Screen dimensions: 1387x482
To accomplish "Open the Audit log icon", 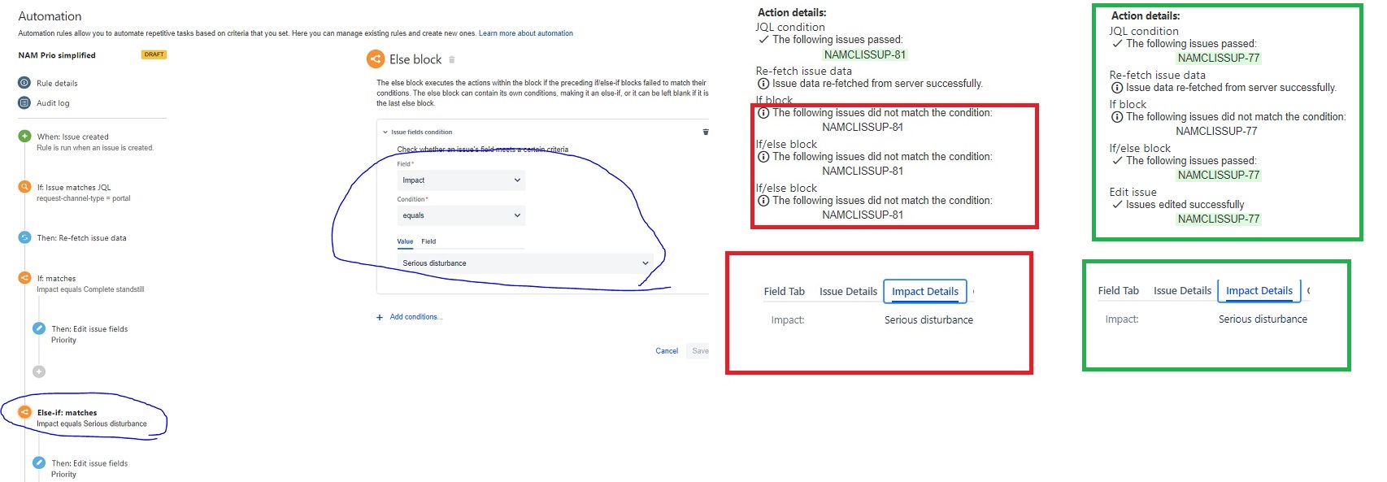I will (24, 102).
